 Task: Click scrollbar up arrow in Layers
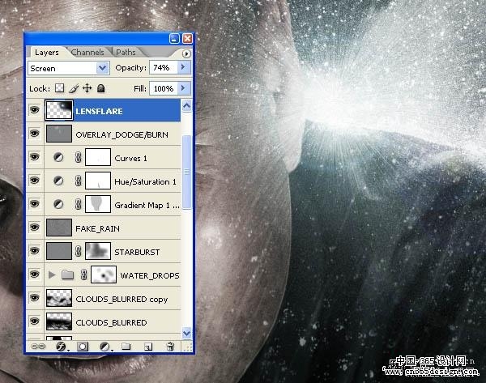pyautogui.click(x=186, y=106)
